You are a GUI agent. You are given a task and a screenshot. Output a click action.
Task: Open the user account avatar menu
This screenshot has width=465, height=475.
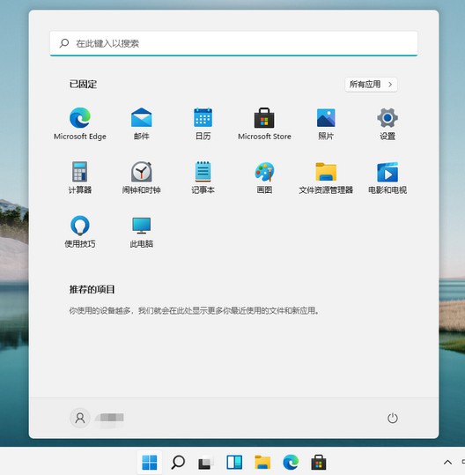click(80, 418)
